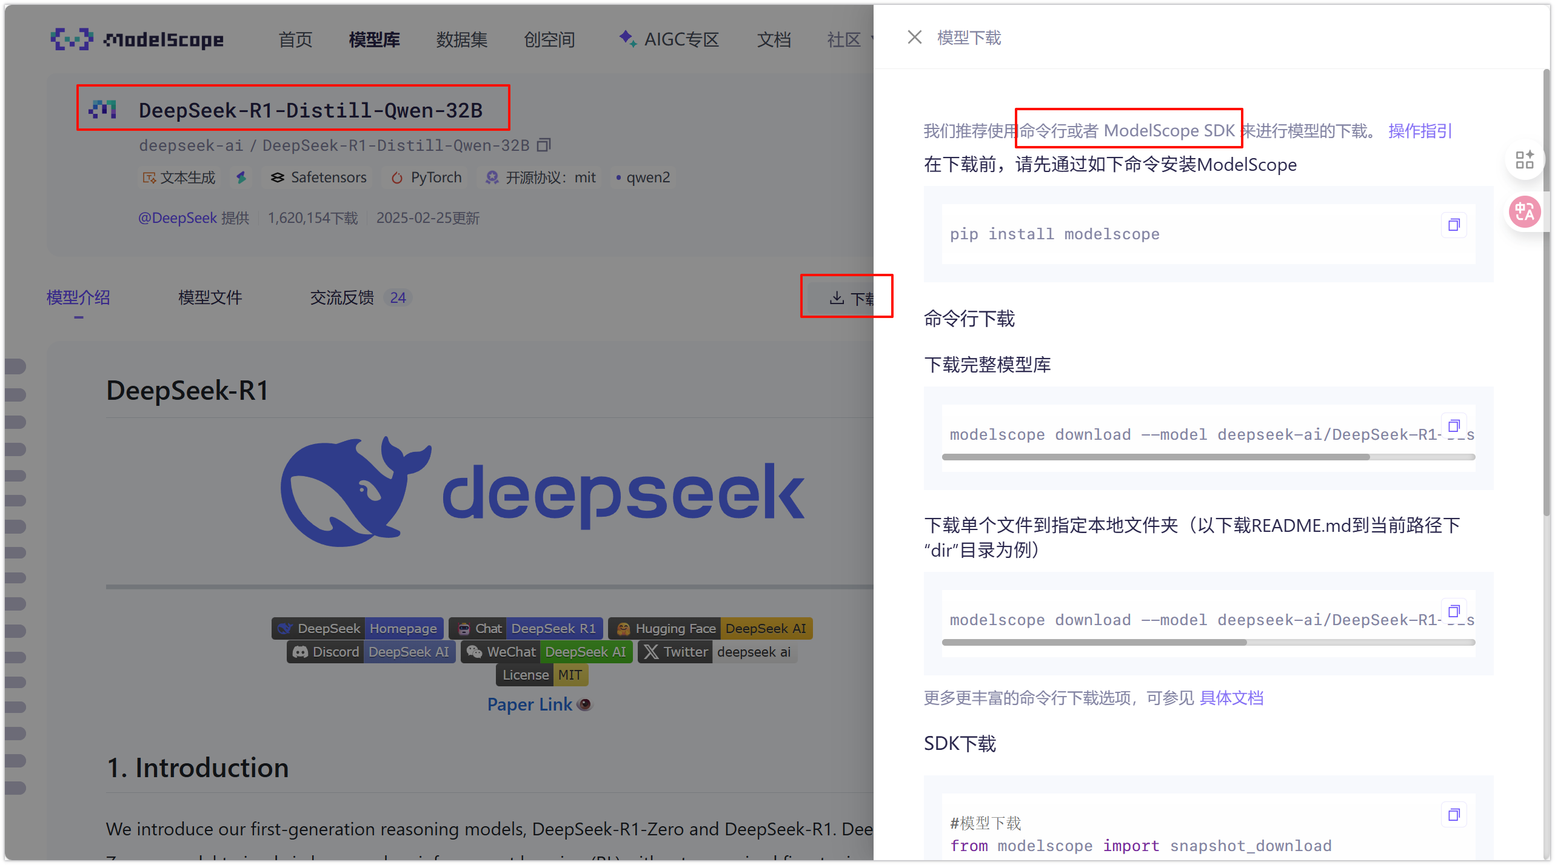The image size is (1555, 865).
Task: Click the 下载完整模型库 subheading
Action: pyautogui.click(x=987, y=365)
